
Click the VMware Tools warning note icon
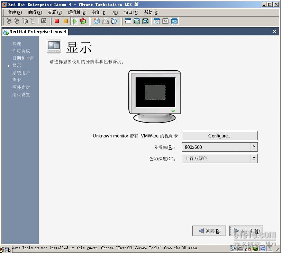pos(8,250)
